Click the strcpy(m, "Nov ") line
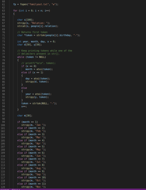 click(x=34, y=187)
